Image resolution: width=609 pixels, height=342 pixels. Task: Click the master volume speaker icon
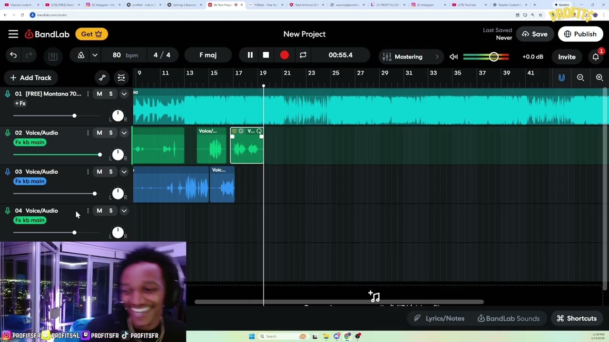click(453, 57)
